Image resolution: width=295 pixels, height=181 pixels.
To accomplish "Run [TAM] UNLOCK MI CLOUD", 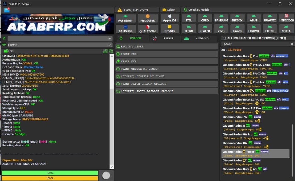I will pos(167,69).
